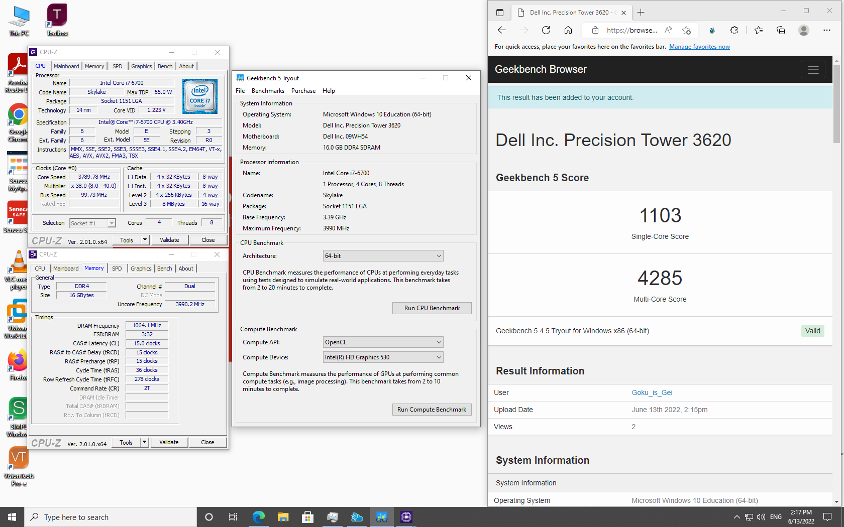Screen dimensions: 844x527
Task: Open Geekbench Purchase menu
Action: [x=303, y=91]
